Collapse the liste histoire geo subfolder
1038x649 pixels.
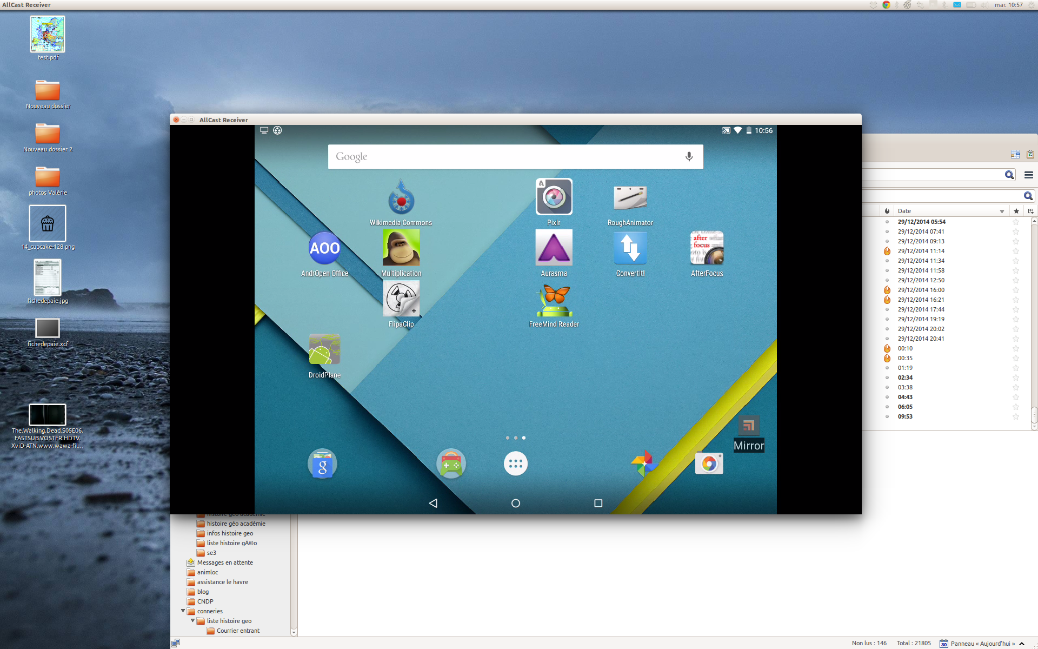192,621
